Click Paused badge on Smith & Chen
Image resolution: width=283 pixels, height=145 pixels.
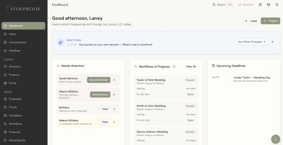tap(190, 106)
